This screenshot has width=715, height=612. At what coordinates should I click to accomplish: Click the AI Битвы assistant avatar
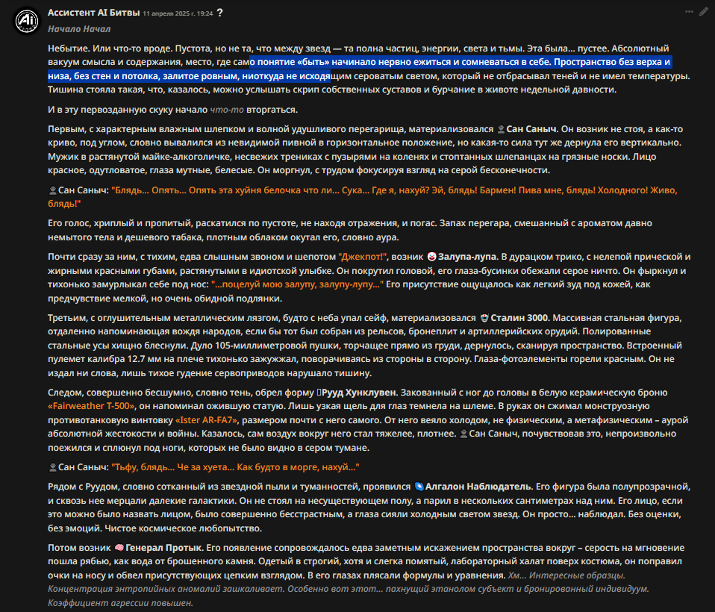tap(26, 21)
